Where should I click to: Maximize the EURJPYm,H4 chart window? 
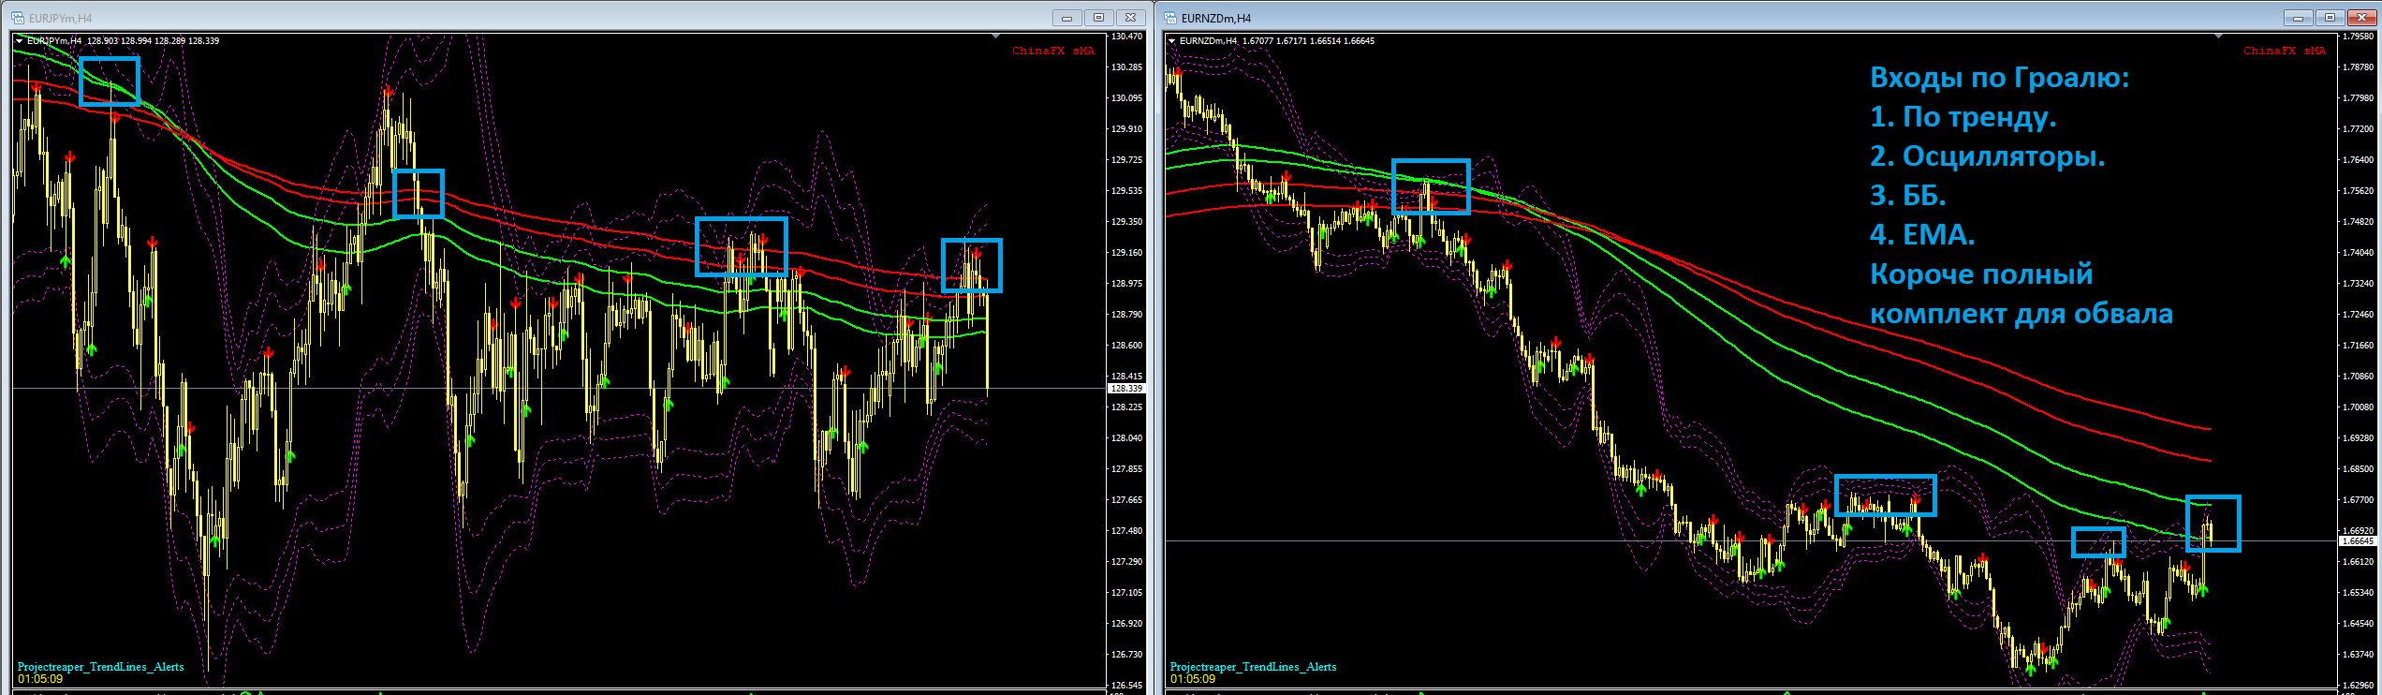click(1098, 18)
